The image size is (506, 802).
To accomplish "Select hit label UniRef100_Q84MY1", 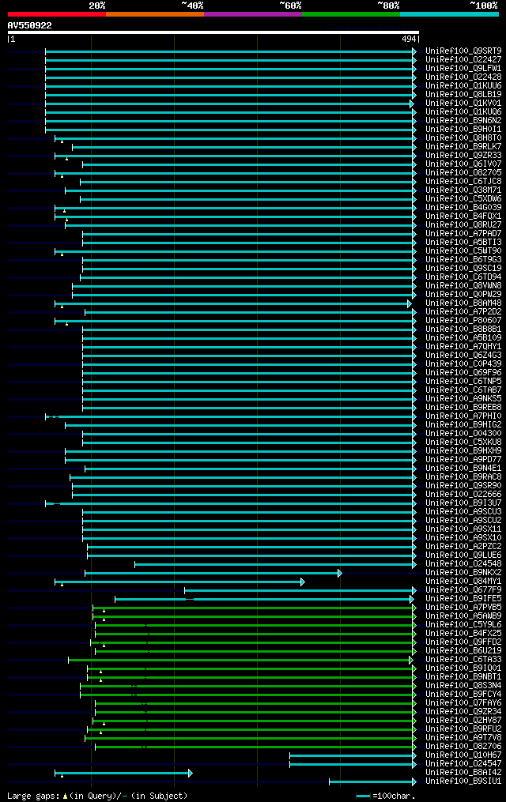I will pos(463,582).
